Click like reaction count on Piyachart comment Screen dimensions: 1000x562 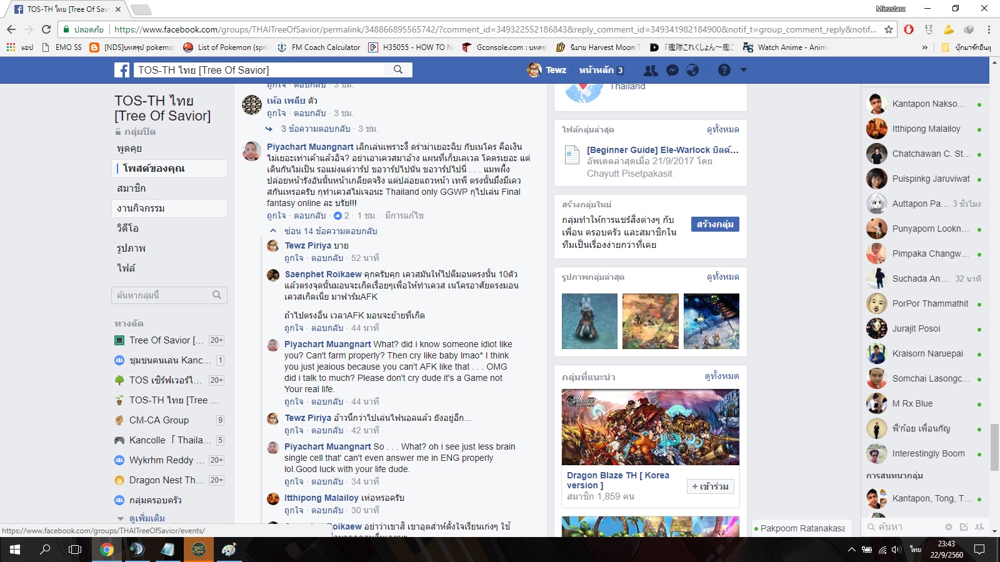342,215
